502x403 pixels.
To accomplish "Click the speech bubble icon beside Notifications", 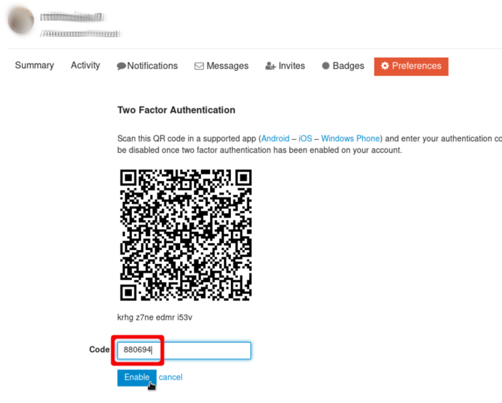I will 121,66.
